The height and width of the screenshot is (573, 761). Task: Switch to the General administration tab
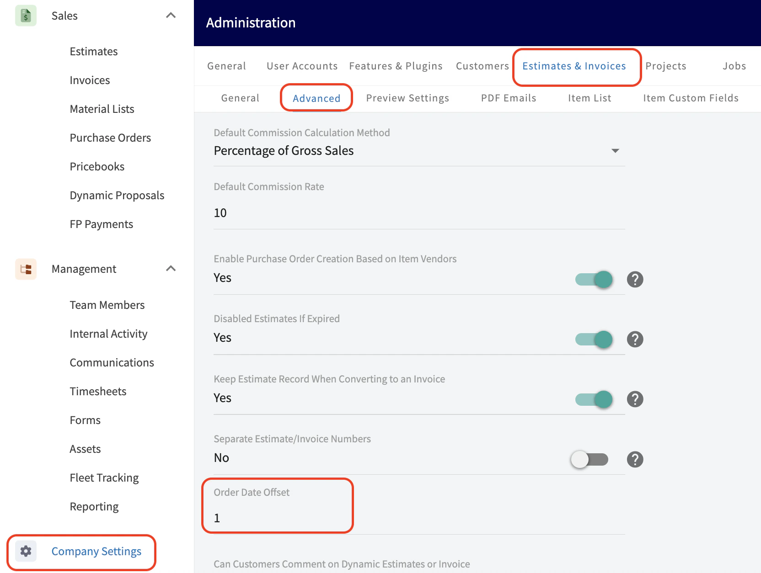[x=226, y=66]
